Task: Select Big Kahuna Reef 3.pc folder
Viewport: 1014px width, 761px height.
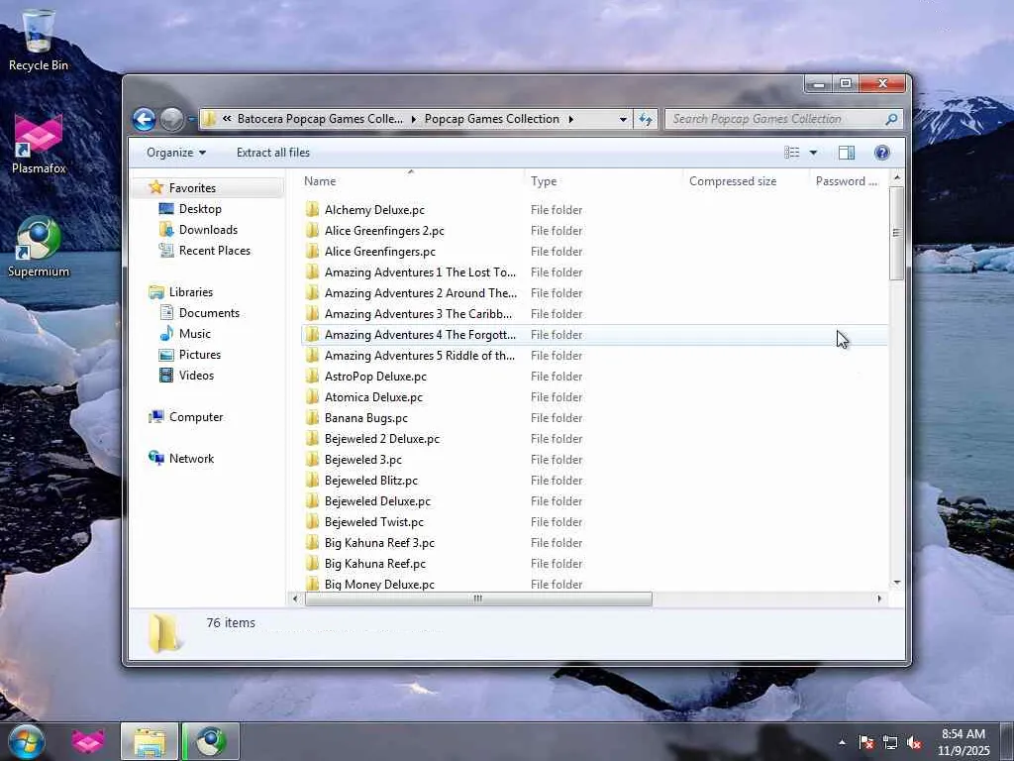Action: [379, 542]
